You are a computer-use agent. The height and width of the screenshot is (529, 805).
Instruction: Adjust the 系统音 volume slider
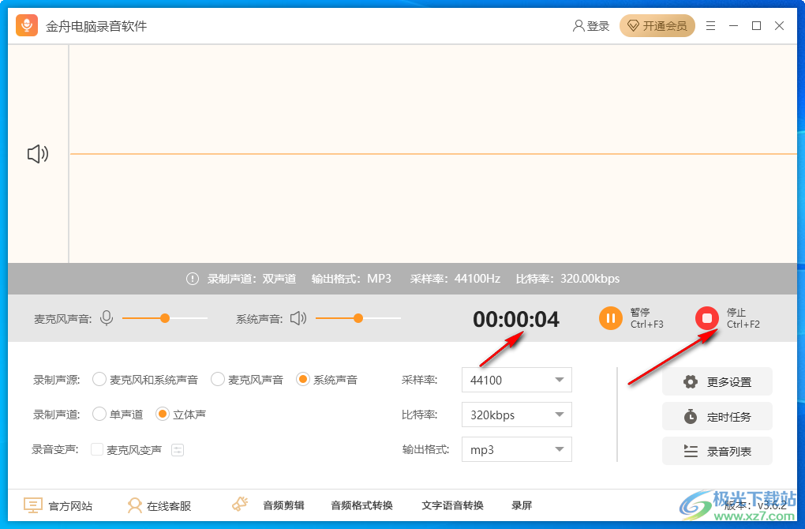pos(358,317)
